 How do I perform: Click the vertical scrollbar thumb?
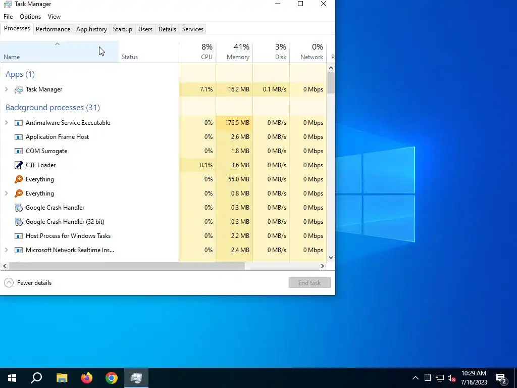click(331, 83)
